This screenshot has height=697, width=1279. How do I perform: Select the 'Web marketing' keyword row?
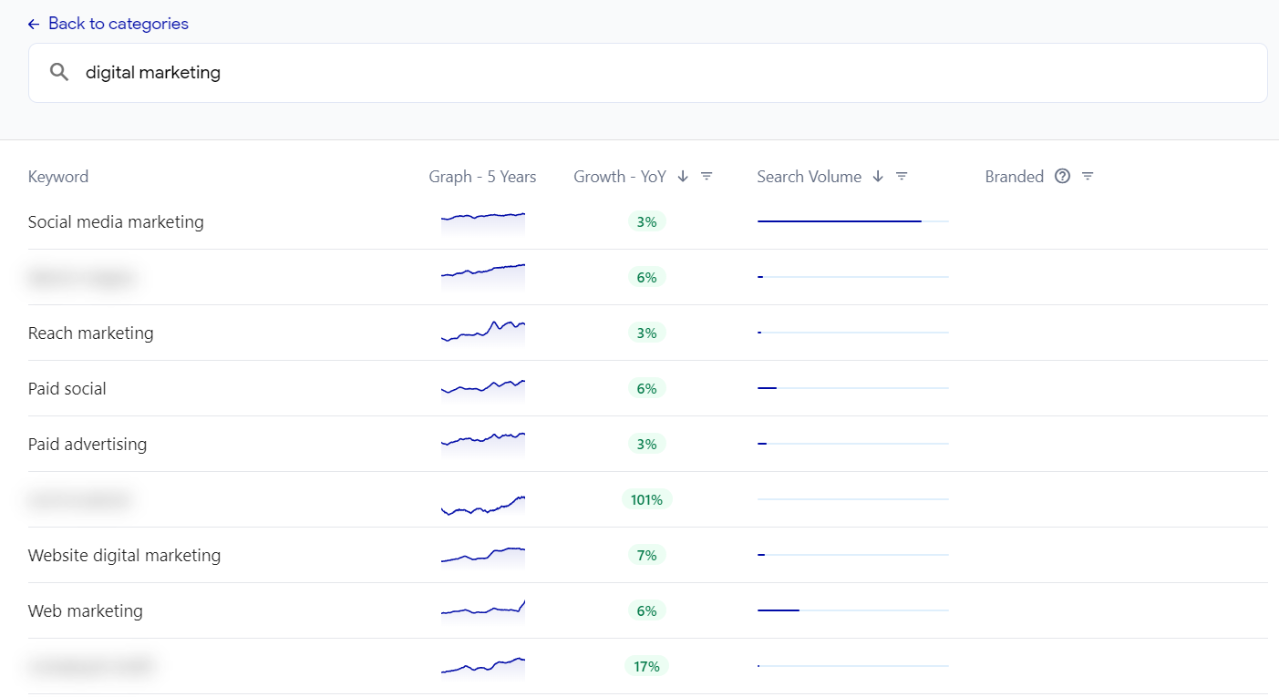(x=85, y=610)
